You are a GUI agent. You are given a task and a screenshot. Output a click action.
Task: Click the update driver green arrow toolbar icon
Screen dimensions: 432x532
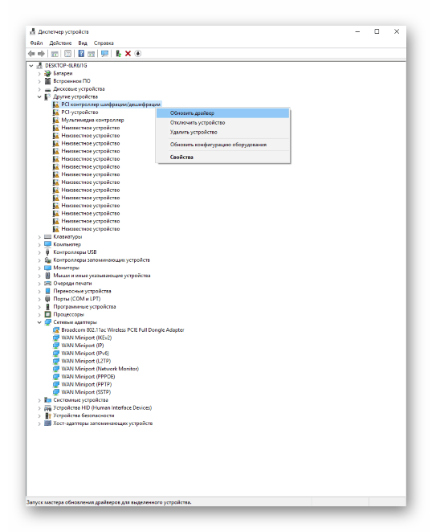[x=118, y=54]
